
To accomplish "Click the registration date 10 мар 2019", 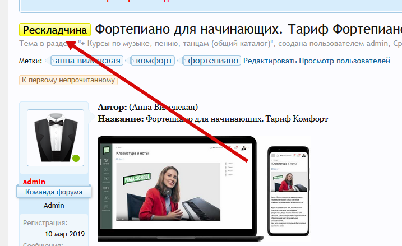I will [64, 233].
